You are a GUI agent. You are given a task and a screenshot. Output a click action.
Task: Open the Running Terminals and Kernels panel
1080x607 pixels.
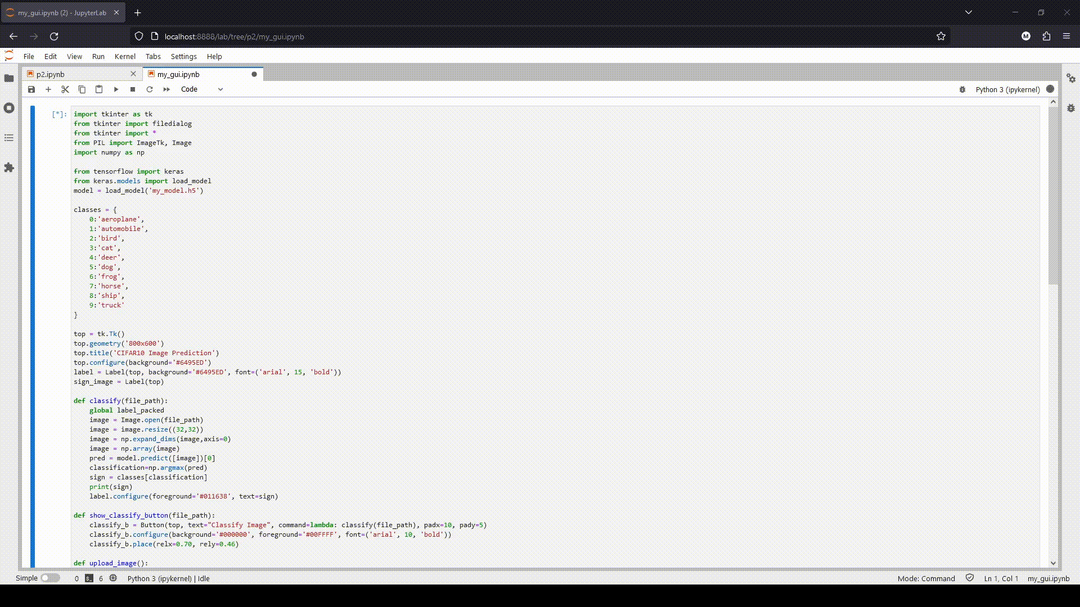9,108
